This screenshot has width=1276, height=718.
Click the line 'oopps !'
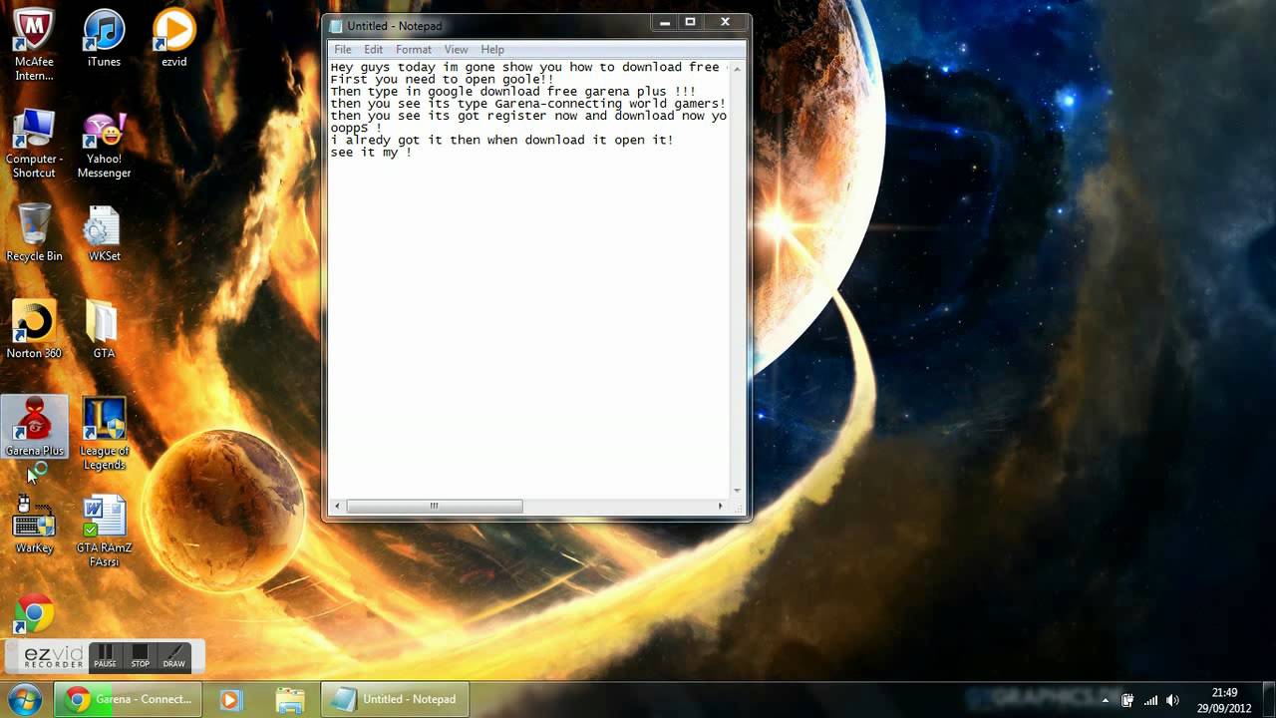tap(356, 129)
